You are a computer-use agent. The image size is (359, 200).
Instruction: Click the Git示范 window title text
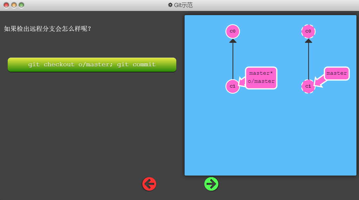pyautogui.click(x=183, y=5)
